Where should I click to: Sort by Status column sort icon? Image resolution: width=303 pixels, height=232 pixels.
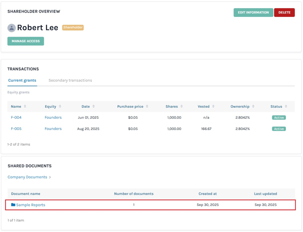[x=286, y=107]
